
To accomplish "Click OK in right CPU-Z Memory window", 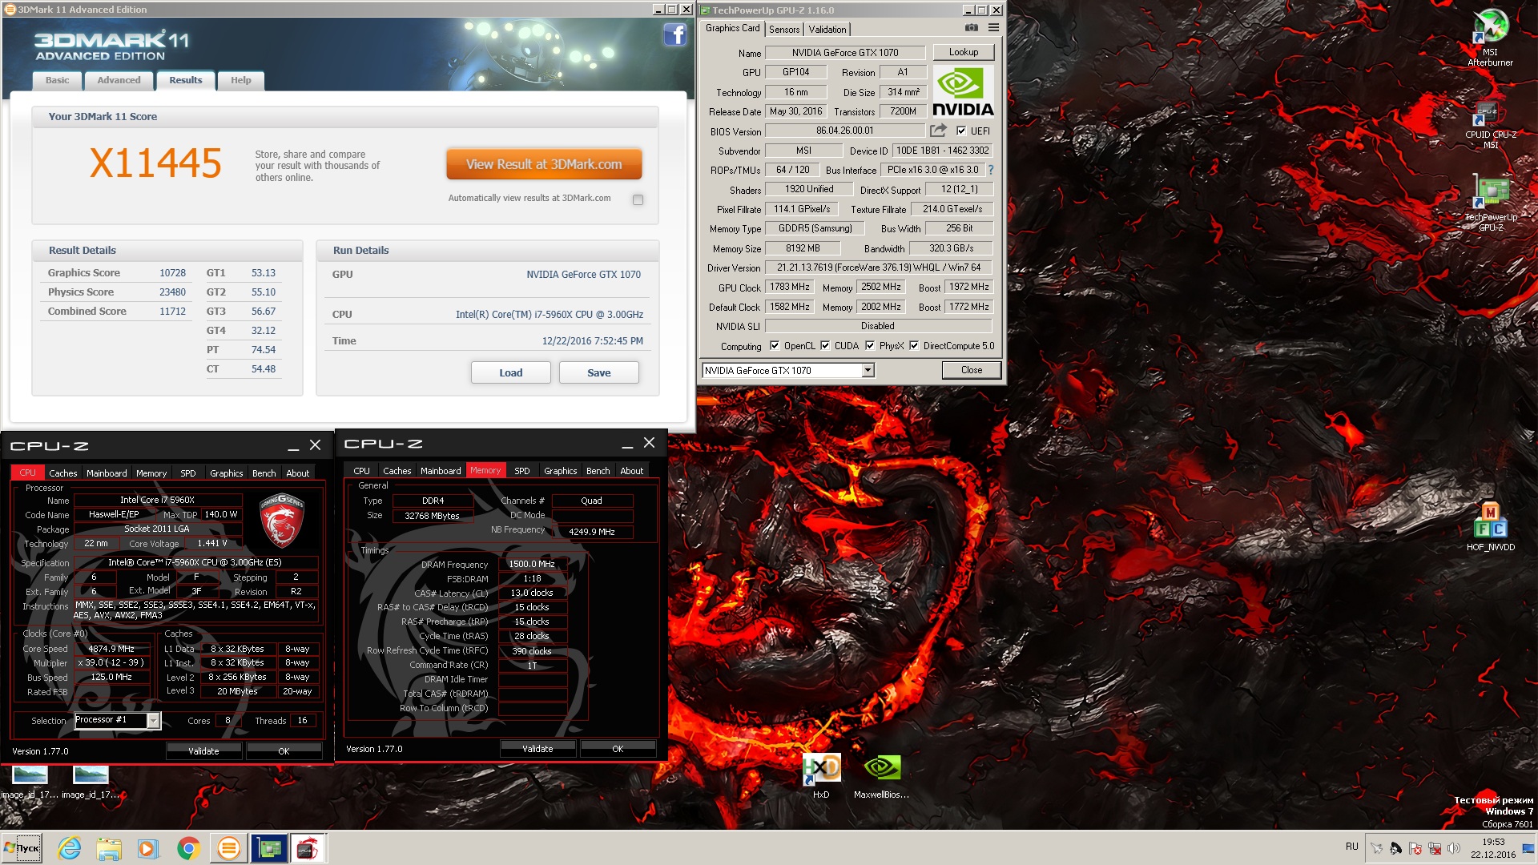I will (618, 749).
